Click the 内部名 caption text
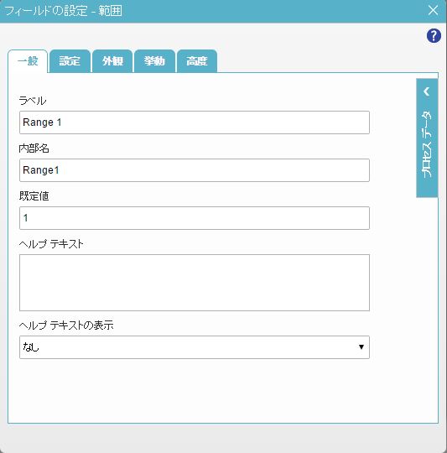This screenshot has height=453, width=447. (34, 148)
